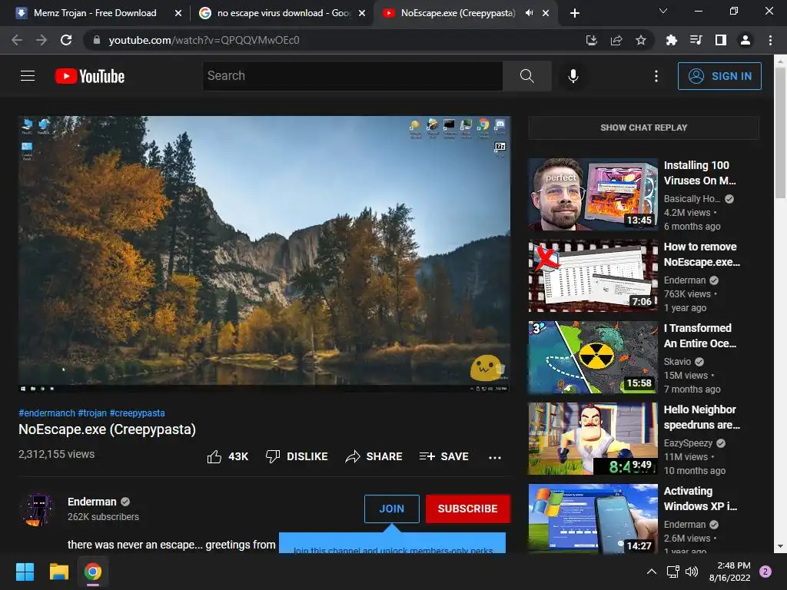Go forward in browser history
This screenshot has height=590, width=787.
pyautogui.click(x=42, y=40)
